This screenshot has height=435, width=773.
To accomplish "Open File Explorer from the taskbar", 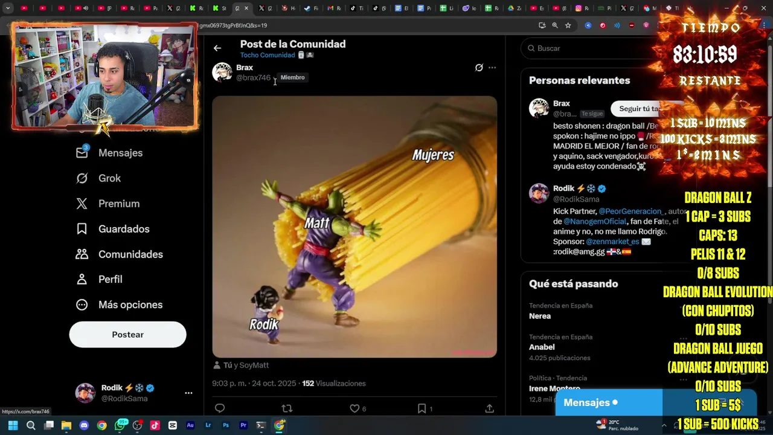I will pos(66,425).
